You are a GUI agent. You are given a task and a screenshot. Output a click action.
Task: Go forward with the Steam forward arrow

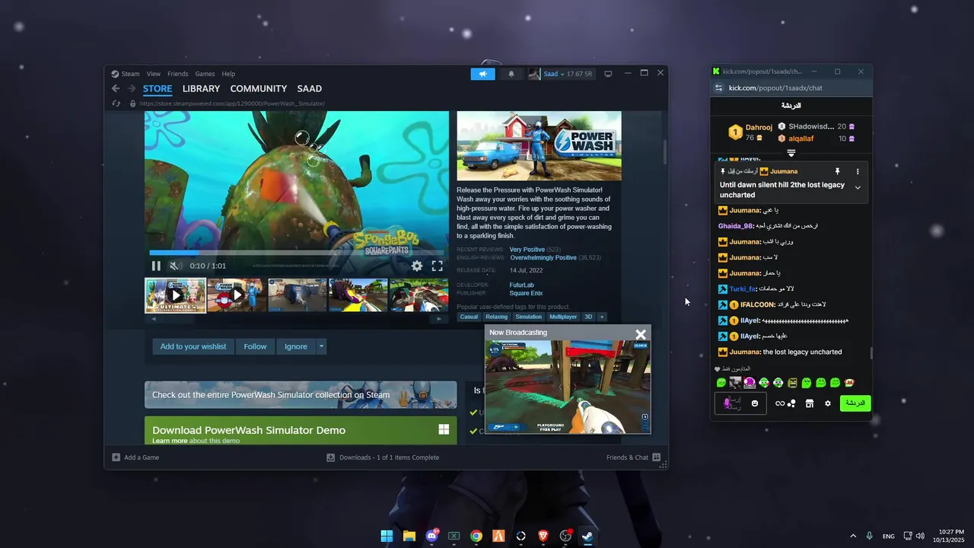pyautogui.click(x=131, y=89)
